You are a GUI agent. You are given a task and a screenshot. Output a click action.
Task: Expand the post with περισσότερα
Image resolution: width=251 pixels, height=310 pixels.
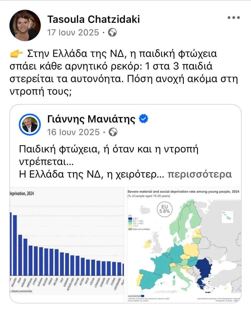199,174
